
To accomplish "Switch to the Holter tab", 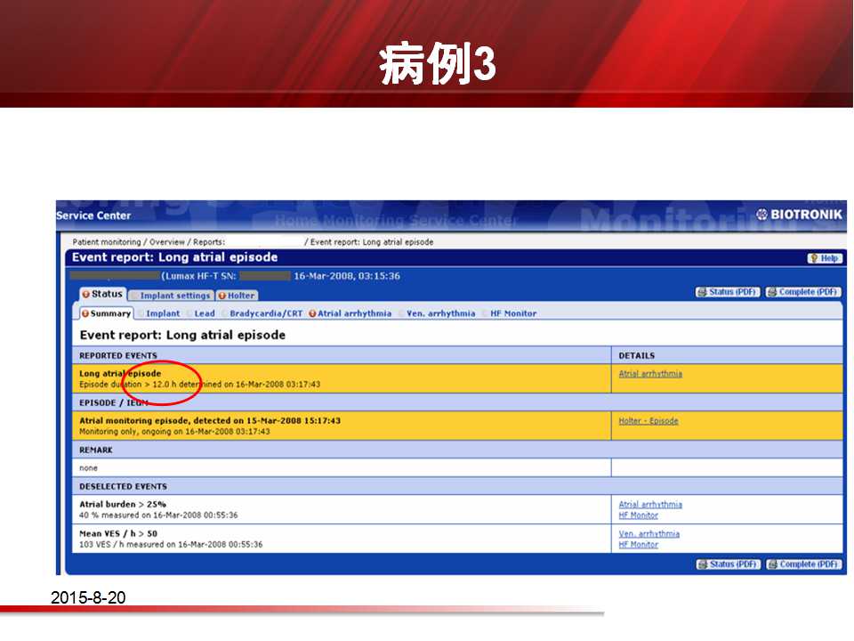I will [x=237, y=296].
